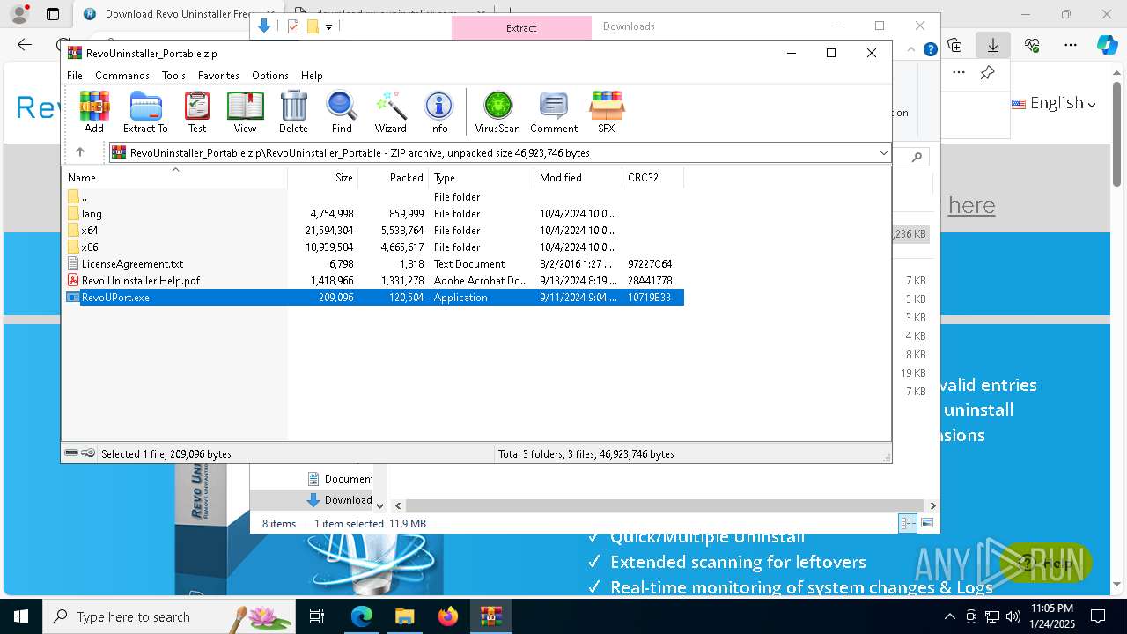Screen dimensions: 1127x634
Task: Click the Delete trash can icon
Action: coord(293,112)
